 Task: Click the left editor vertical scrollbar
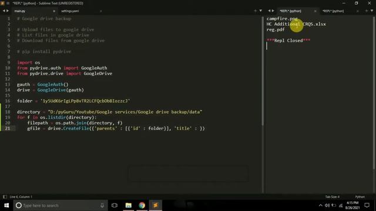263,72
